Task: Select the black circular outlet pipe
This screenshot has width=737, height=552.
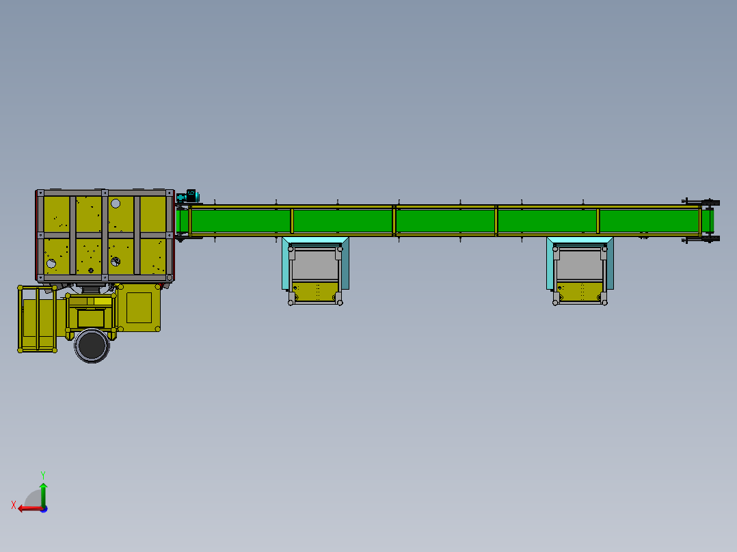Action: [x=92, y=346]
